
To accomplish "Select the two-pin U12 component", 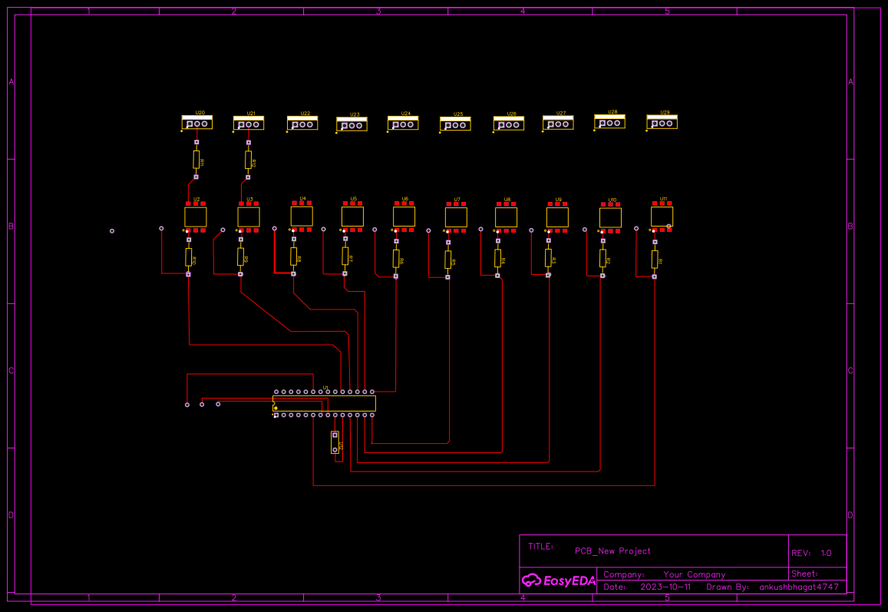I will tap(335, 442).
